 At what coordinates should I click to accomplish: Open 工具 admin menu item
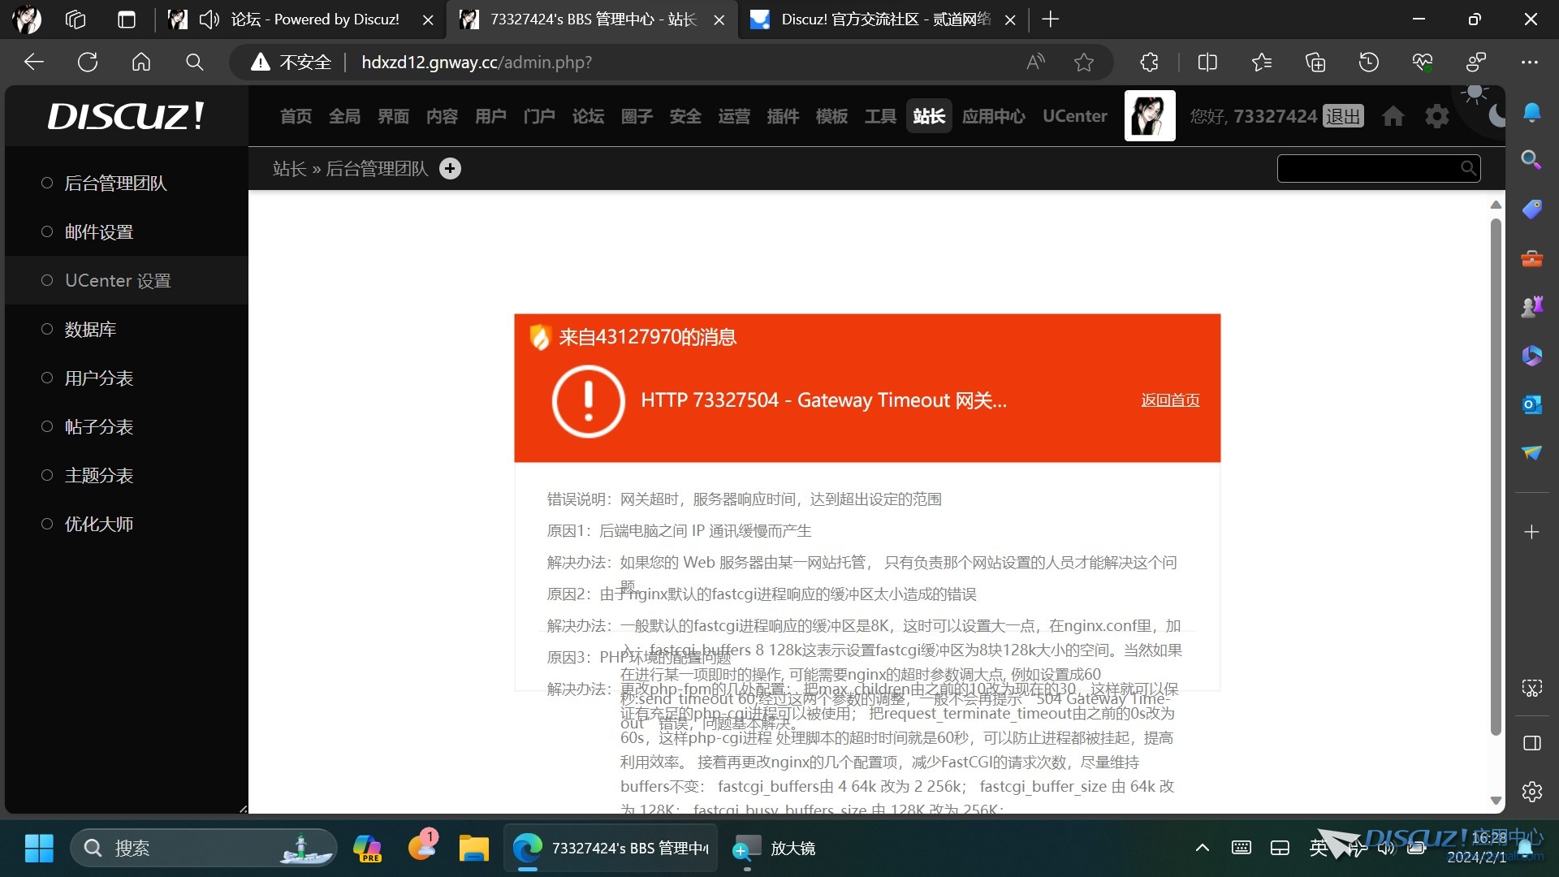[881, 116]
